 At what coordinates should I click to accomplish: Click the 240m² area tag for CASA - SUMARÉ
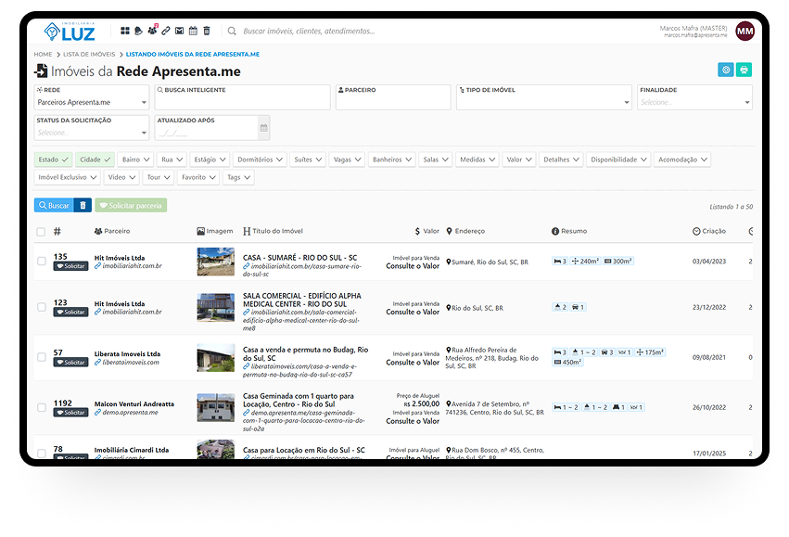pos(585,262)
